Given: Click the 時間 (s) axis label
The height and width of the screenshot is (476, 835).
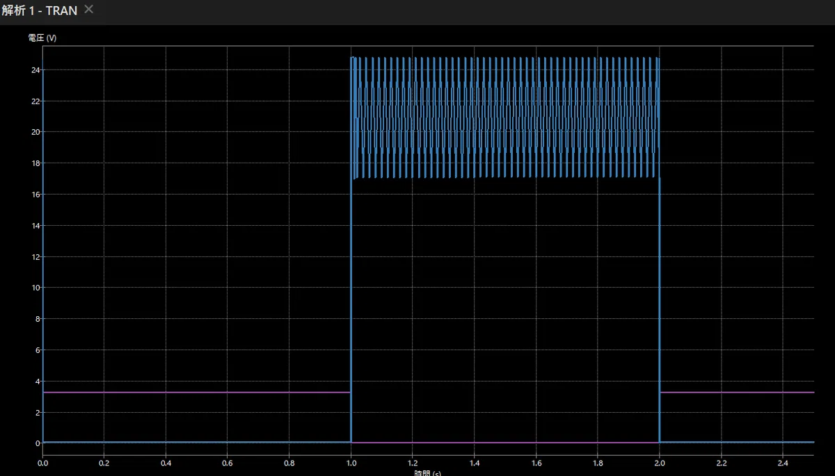Looking at the screenshot, I should point(427,473).
